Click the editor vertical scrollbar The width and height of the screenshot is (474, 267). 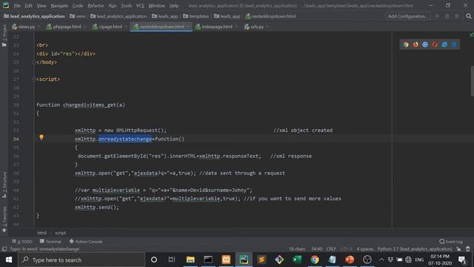(x=472, y=81)
